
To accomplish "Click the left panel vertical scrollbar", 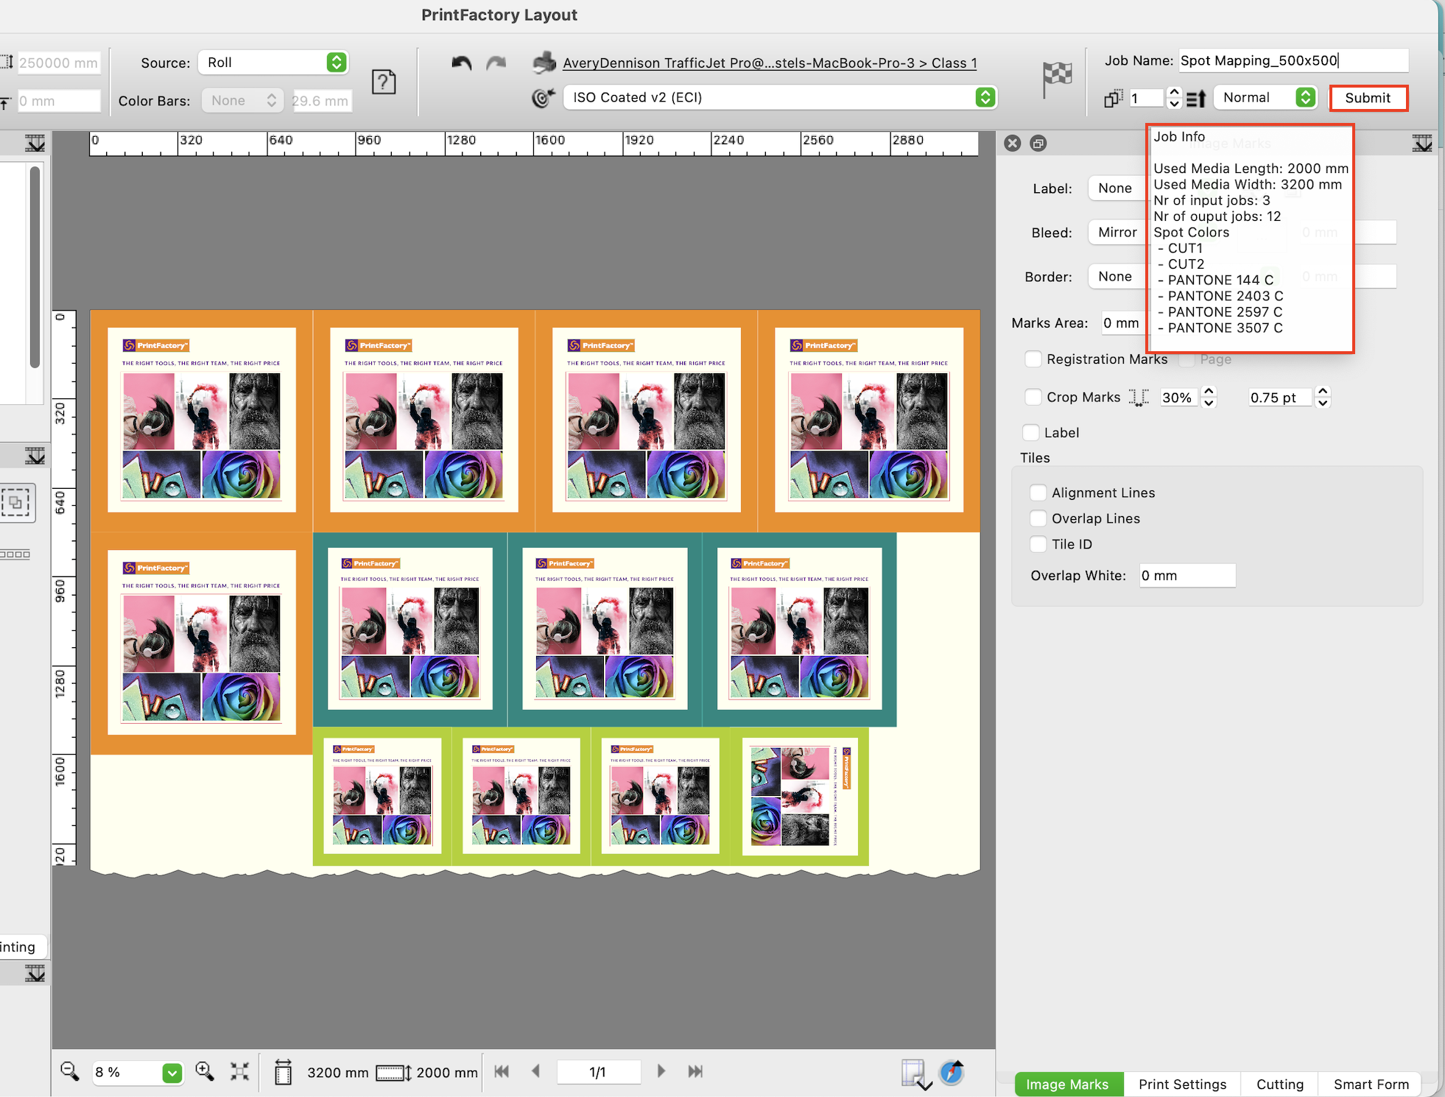I will point(35,267).
